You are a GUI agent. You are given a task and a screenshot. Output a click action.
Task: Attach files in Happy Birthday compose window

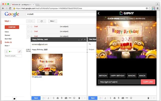click(53, 98)
